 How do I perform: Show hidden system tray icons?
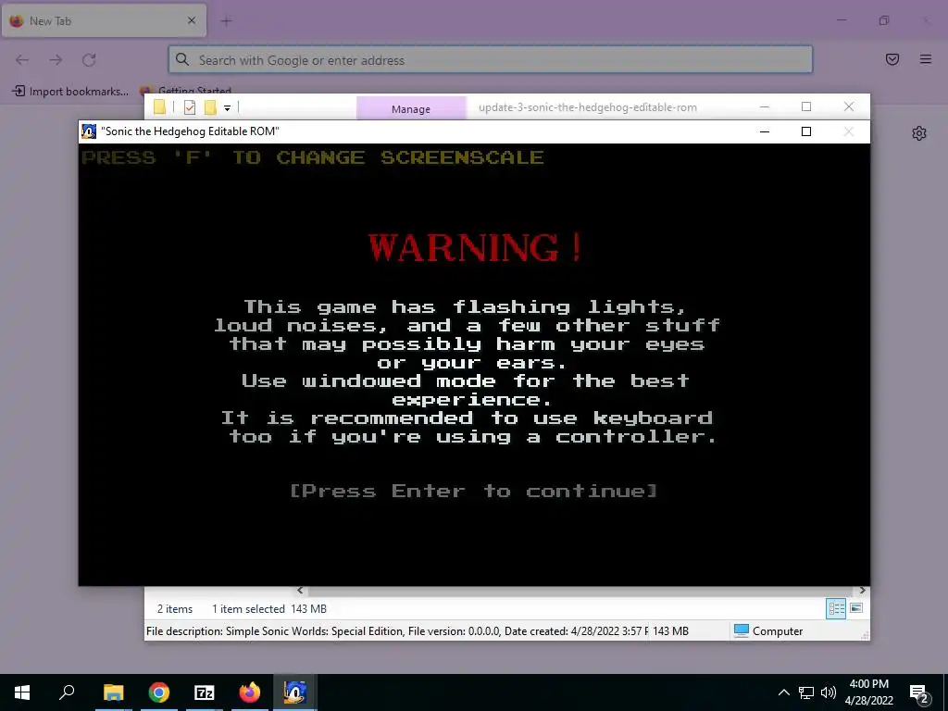[x=783, y=692]
